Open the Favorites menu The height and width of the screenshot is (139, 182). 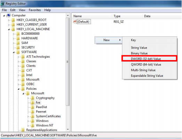[x=35, y=10]
